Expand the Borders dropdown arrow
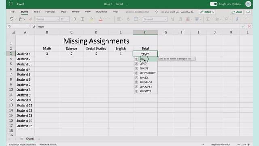This screenshot has width=259, height=146. [x=86, y=19]
